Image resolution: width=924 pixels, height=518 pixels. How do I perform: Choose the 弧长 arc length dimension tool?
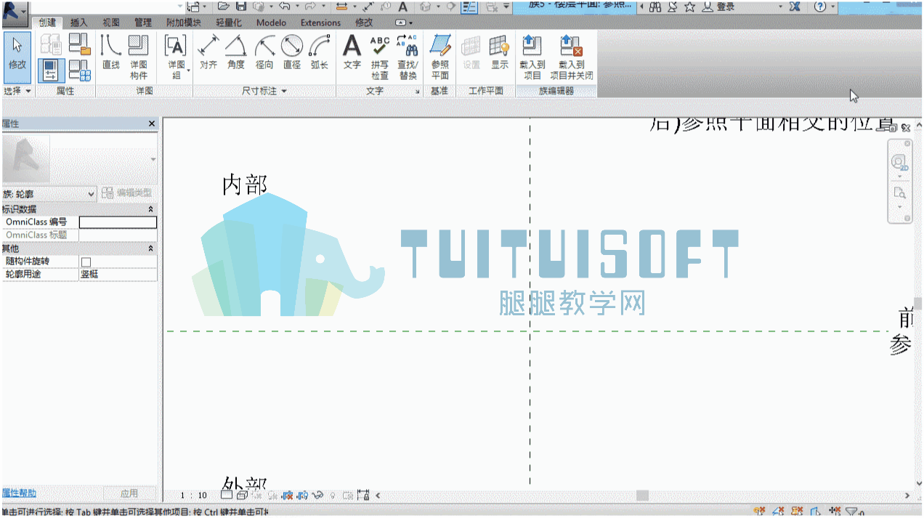pos(320,52)
